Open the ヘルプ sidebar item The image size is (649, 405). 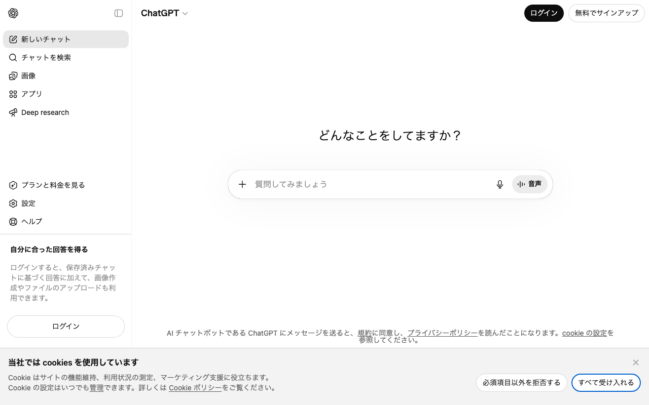(x=66, y=222)
